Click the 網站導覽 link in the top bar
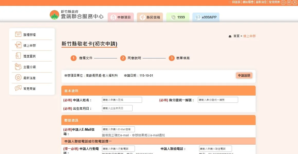The height and width of the screenshot is (154, 298). click(248, 2)
